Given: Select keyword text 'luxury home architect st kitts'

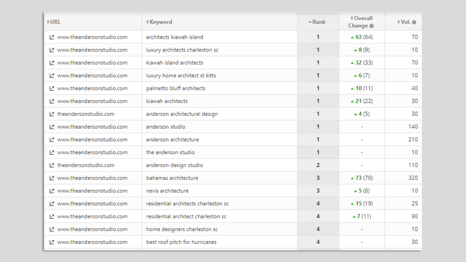Looking at the screenshot, I should [x=181, y=75].
